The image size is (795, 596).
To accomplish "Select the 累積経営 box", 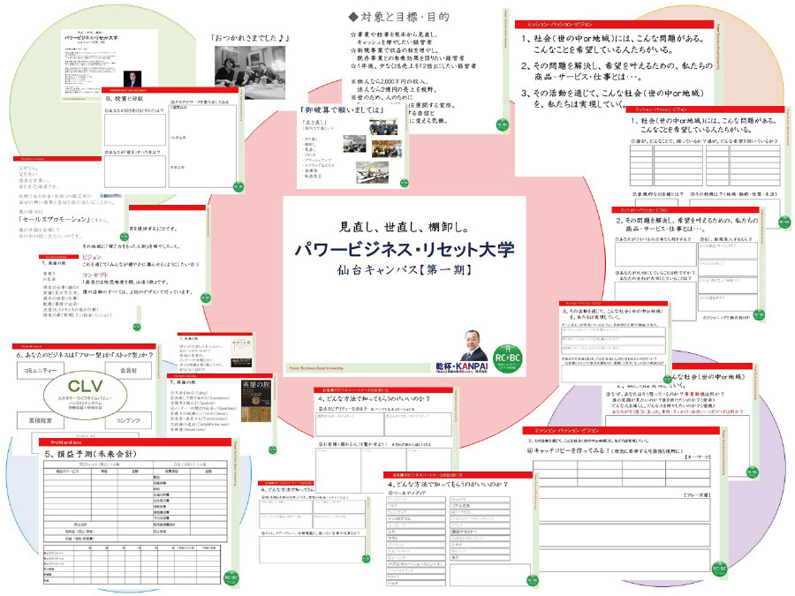I will tap(41, 420).
